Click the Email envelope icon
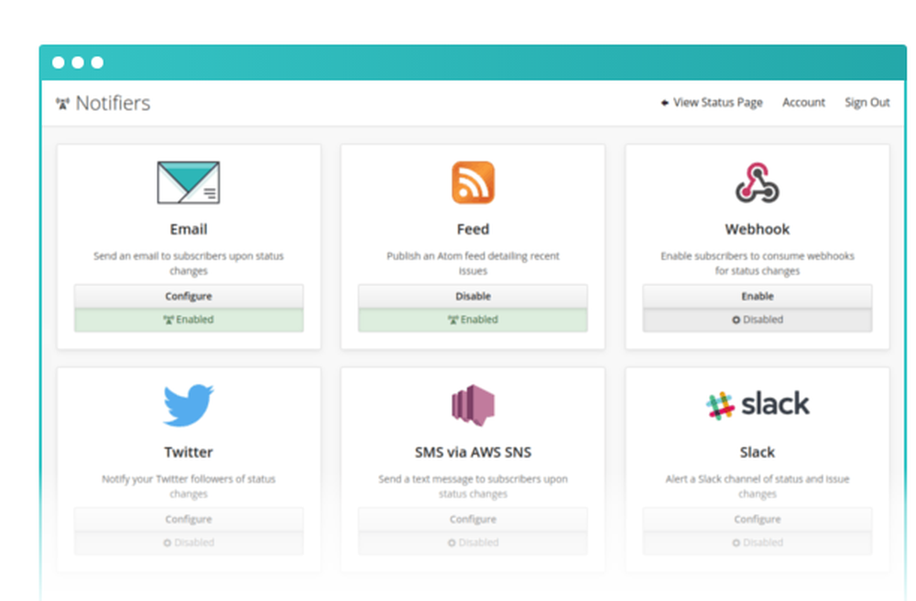 (x=188, y=183)
